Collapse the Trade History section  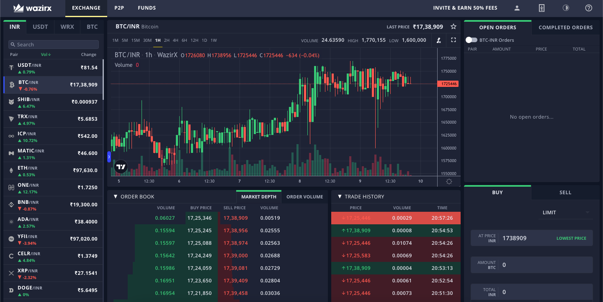click(x=340, y=196)
